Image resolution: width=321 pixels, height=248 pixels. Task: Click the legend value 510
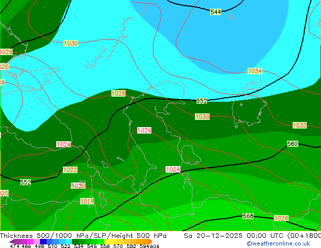pos(53,246)
